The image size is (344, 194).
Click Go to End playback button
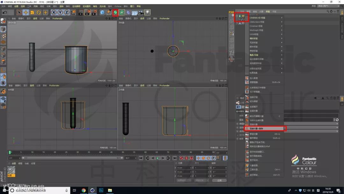(x=175, y=158)
